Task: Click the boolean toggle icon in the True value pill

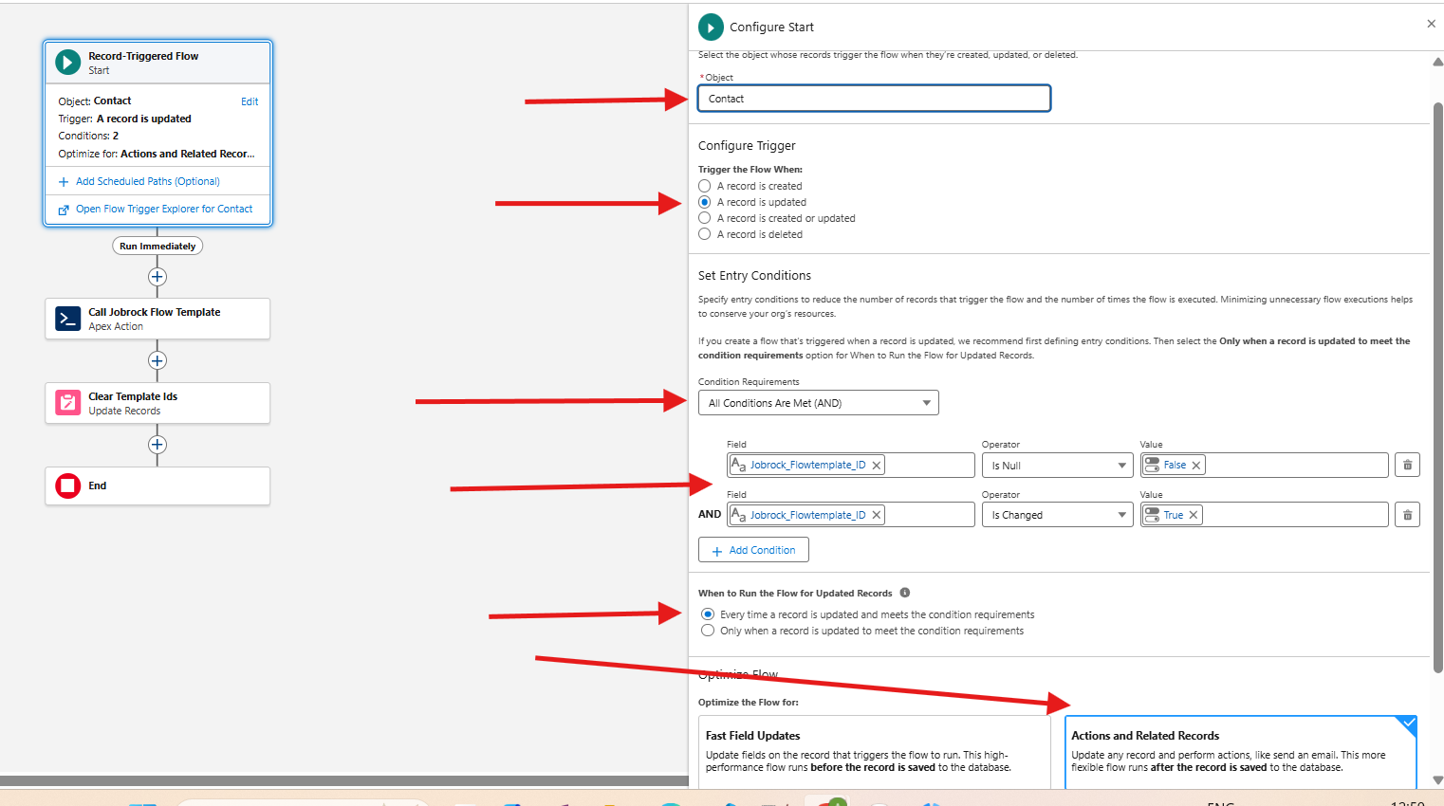Action: pyautogui.click(x=1152, y=514)
